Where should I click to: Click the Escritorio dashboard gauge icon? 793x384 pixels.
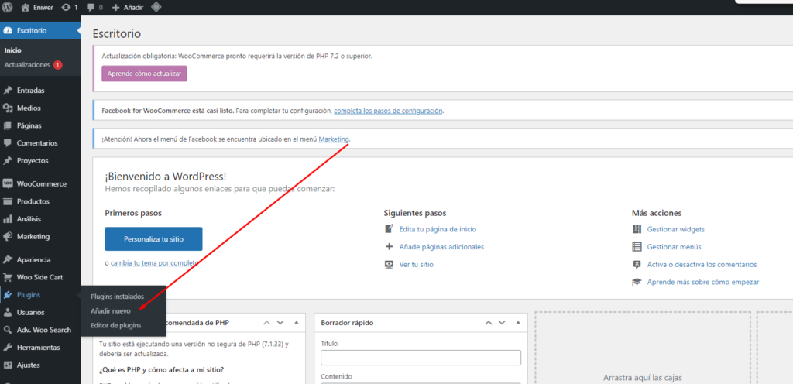click(x=8, y=30)
